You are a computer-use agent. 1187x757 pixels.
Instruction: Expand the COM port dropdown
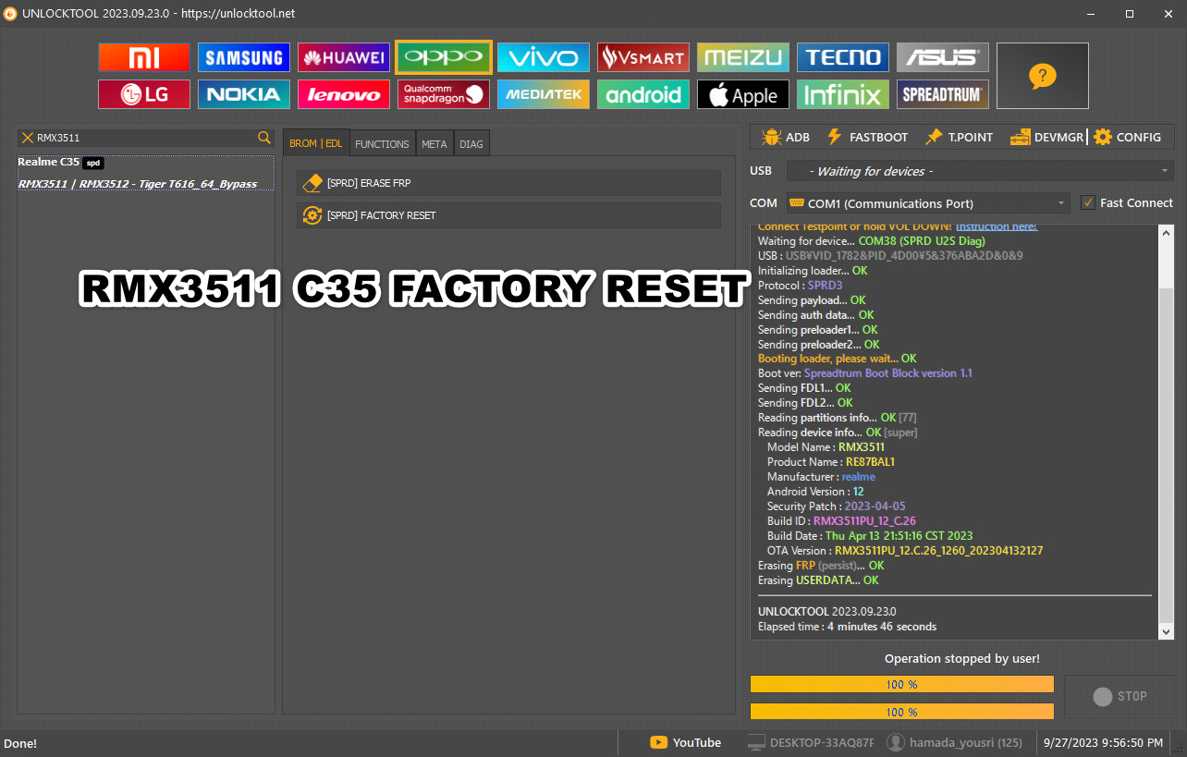[928, 203]
